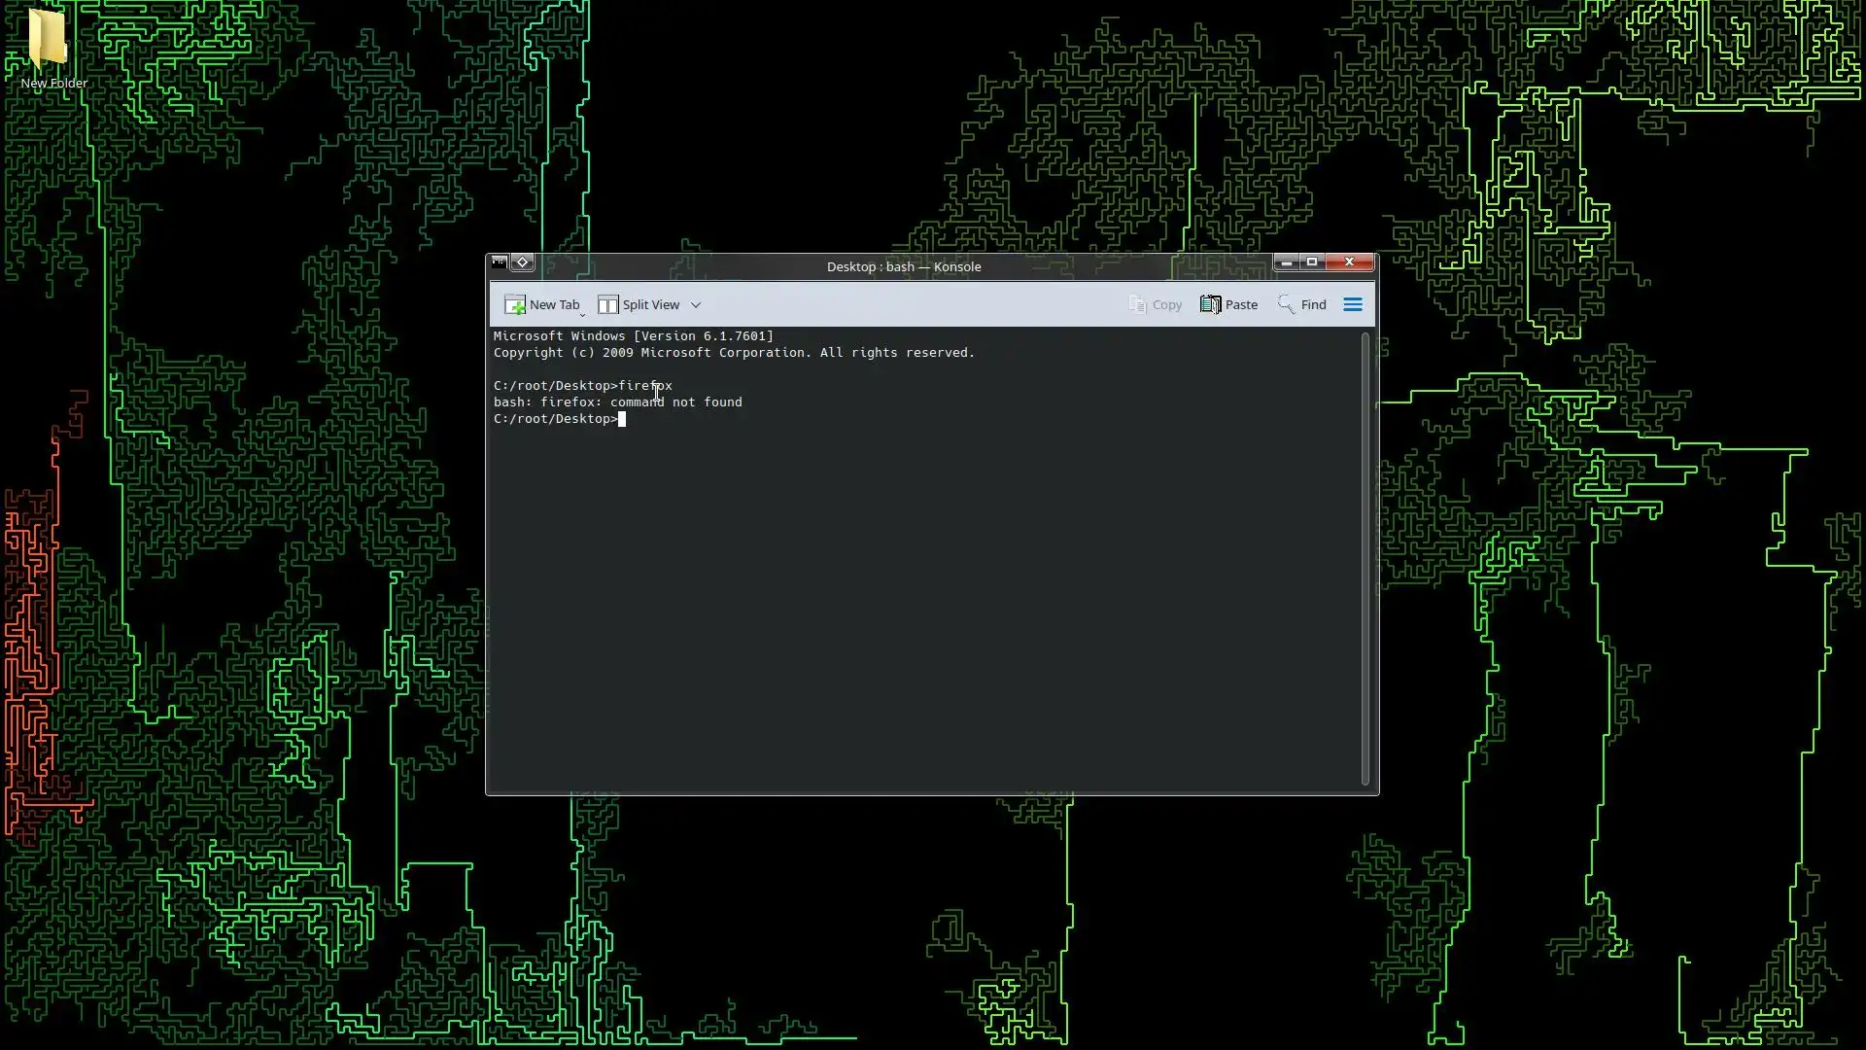Open the hamburger menu in Konsole
Image resolution: width=1866 pixels, height=1050 pixels.
(1352, 304)
